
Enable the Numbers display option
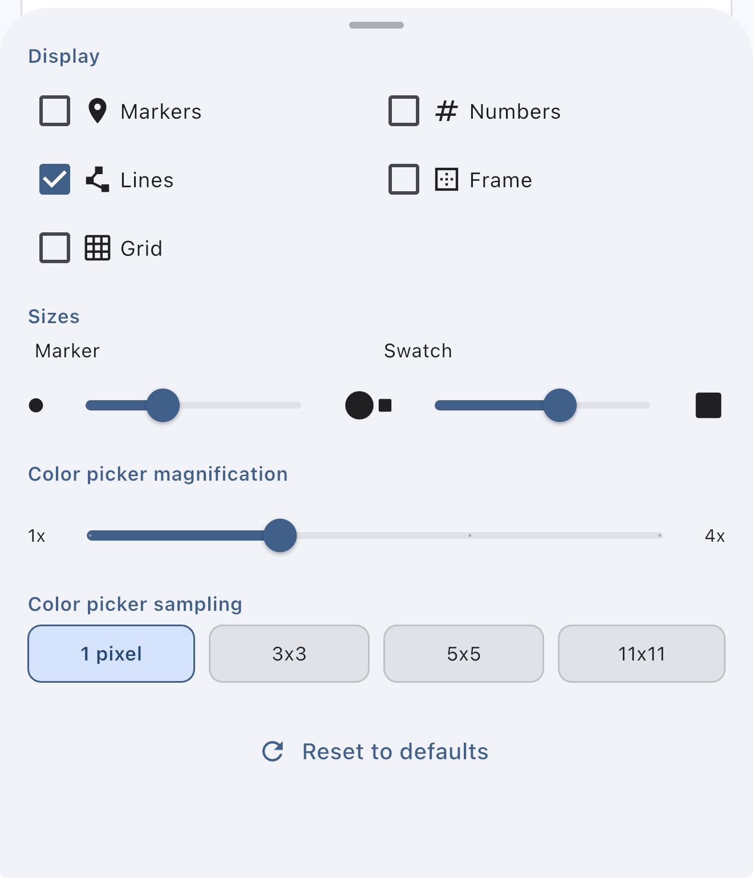click(403, 111)
